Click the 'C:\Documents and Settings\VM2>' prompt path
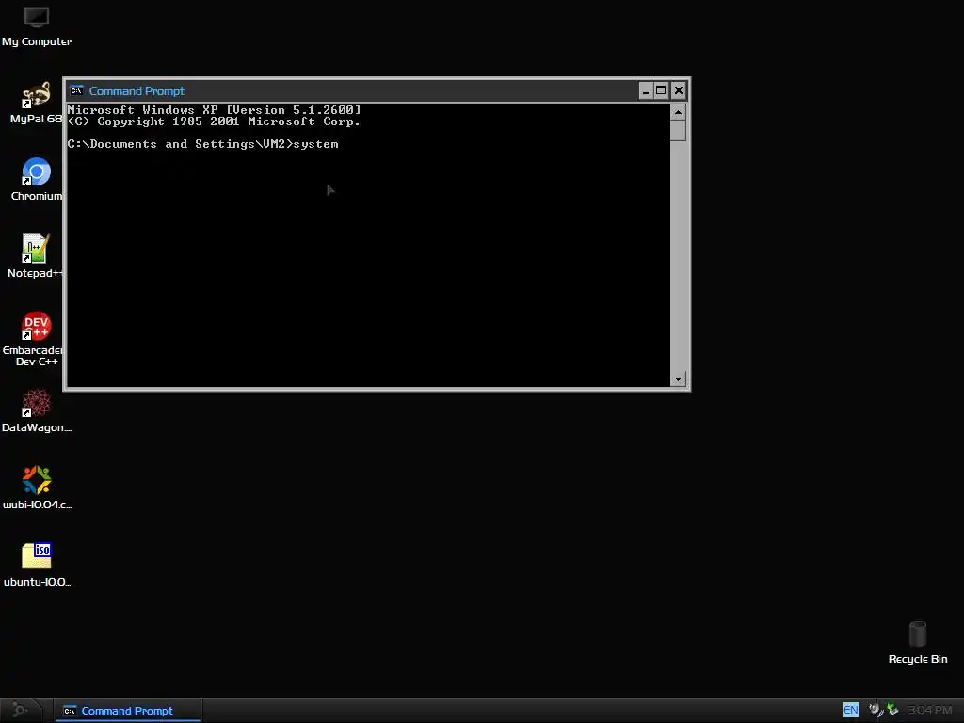Image resolution: width=964 pixels, height=723 pixels. click(180, 144)
